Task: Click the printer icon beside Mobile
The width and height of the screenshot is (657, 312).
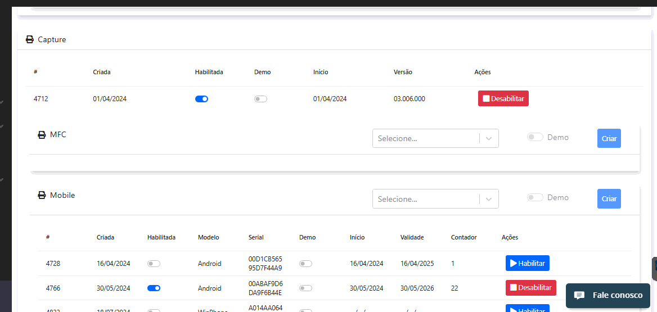Action: [x=42, y=196]
